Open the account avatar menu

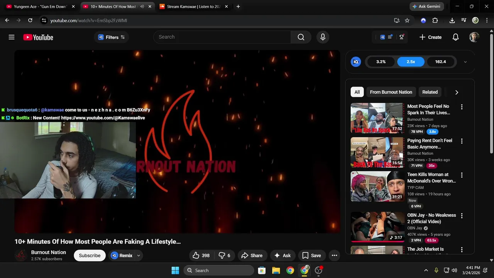(474, 37)
